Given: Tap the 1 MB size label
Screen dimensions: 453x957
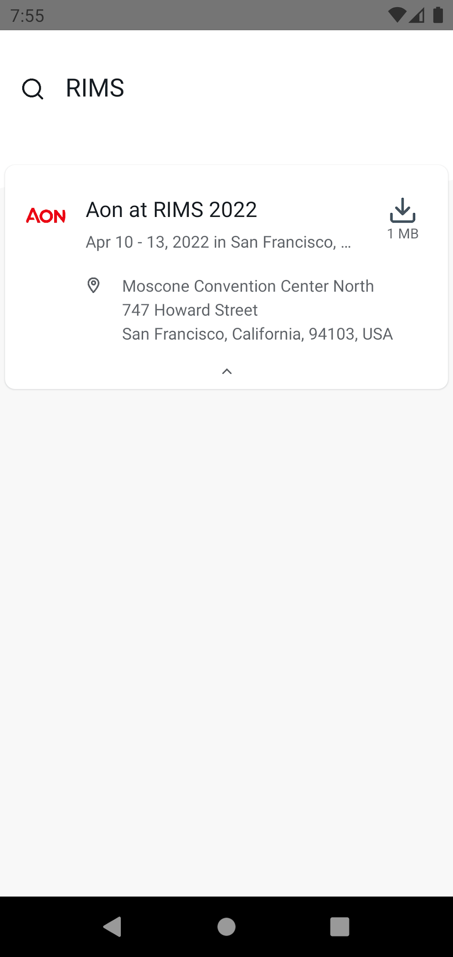Looking at the screenshot, I should tap(402, 234).
